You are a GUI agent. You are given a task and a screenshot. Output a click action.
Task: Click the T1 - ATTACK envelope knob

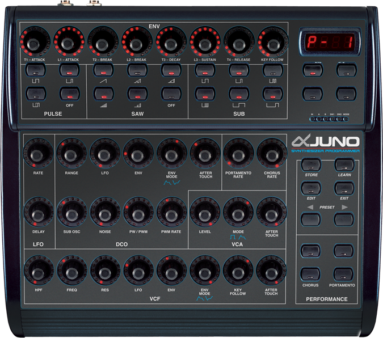click(35, 42)
